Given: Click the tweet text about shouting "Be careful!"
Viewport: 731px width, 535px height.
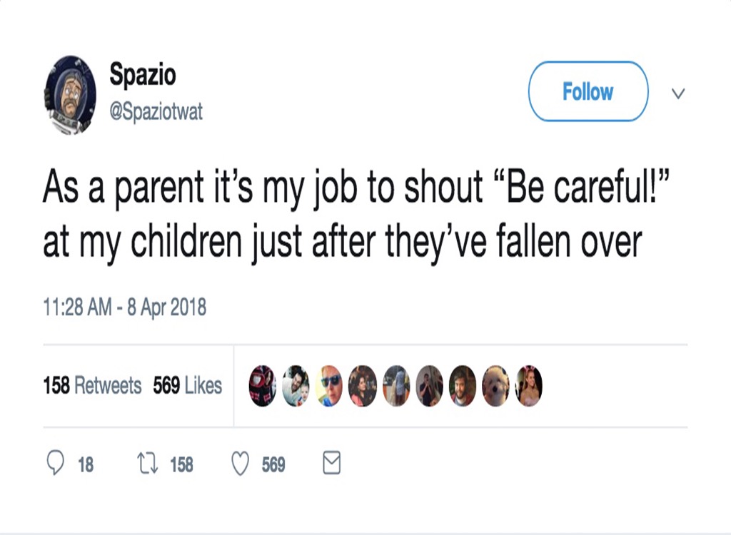Looking at the screenshot, I should [343, 214].
